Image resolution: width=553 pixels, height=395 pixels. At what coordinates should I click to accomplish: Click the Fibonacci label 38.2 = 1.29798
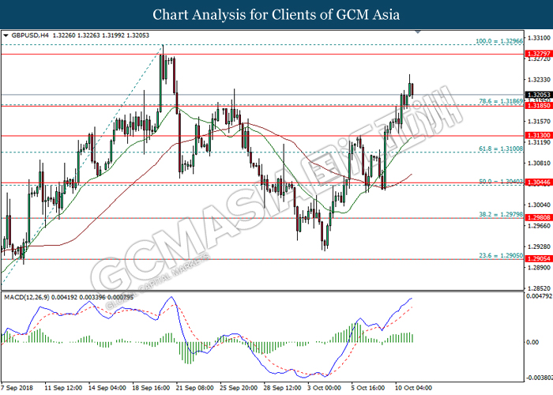coord(501,214)
